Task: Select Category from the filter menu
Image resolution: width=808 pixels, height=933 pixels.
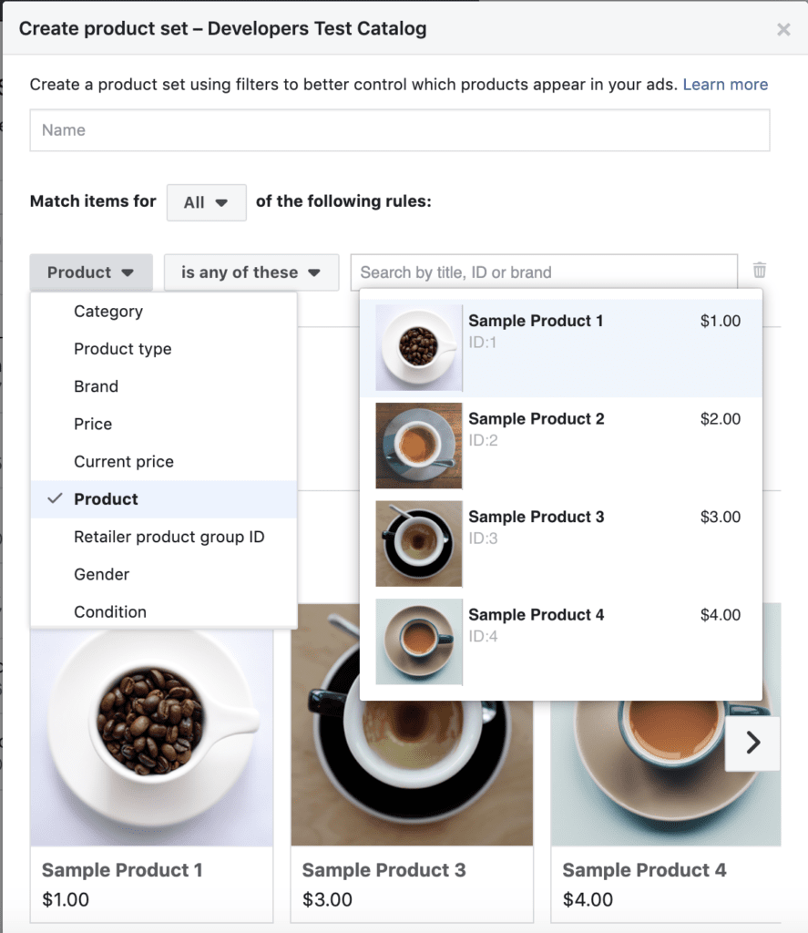Action: 108,312
